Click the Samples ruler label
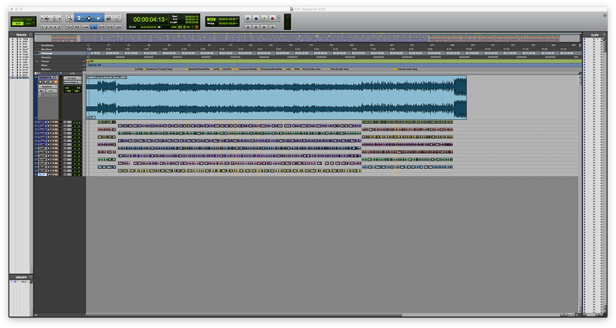The width and height of the screenshot is (616, 328). (46, 57)
